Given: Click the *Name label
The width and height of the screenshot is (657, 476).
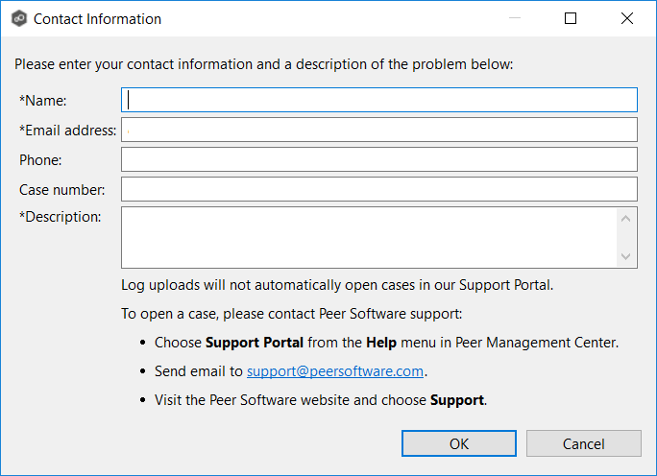Looking at the screenshot, I should click(x=42, y=100).
